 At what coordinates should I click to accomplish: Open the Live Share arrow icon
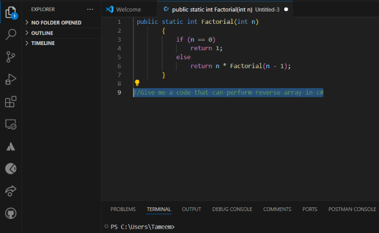pyautogui.click(x=10, y=191)
